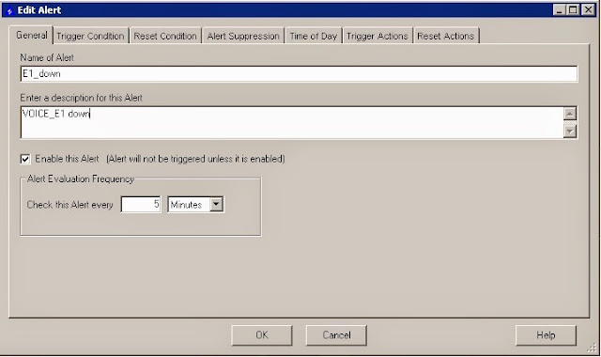
Task: Close the Edit Alert window
Action: [588, 10]
